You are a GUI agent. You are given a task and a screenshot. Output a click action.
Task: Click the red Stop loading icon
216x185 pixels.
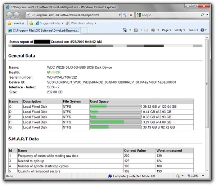tap(131, 15)
